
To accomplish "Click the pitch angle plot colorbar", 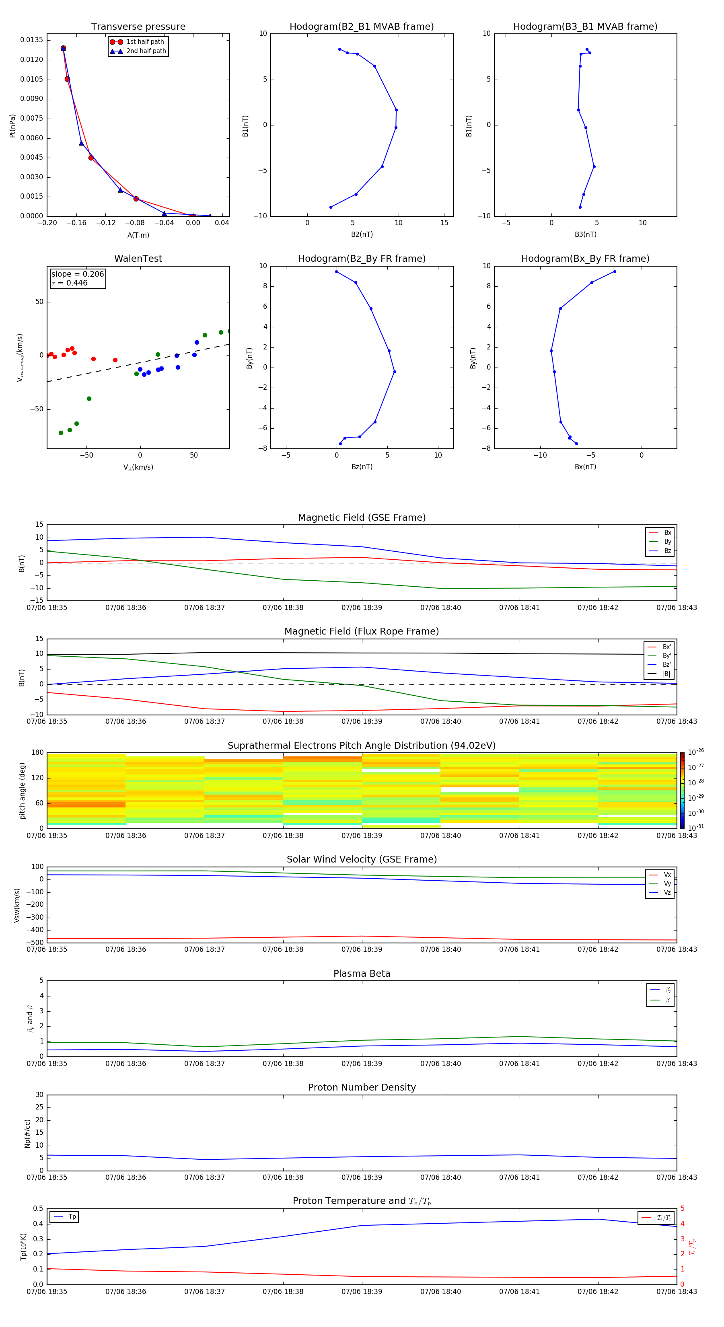I will 682,791.
